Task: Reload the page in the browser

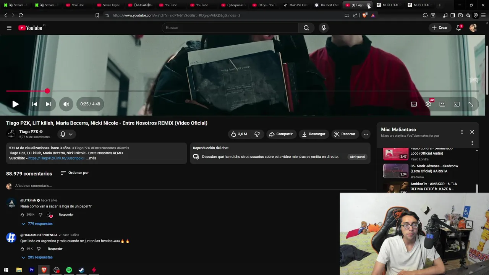Action: coord(21,15)
